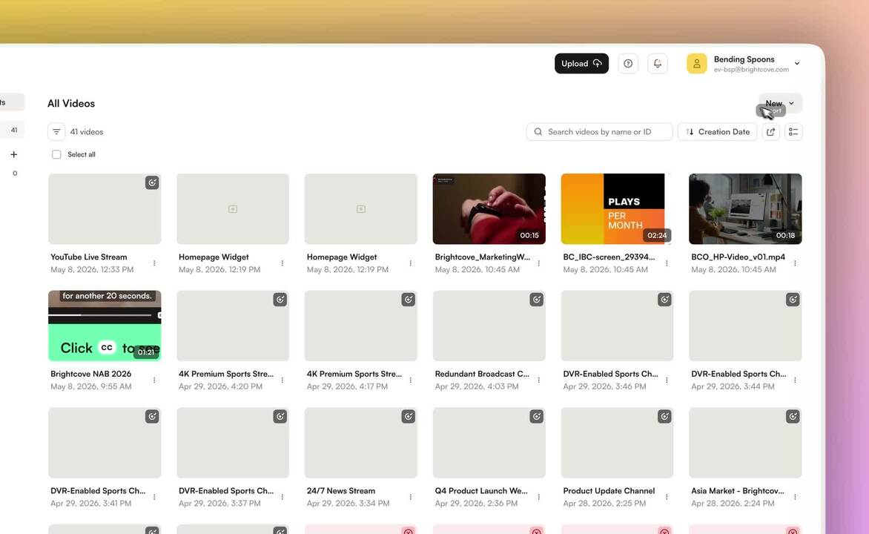Open the filter icon beside 41 videos
The width and height of the screenshot is (869, 534).
[x=56, y=132]
